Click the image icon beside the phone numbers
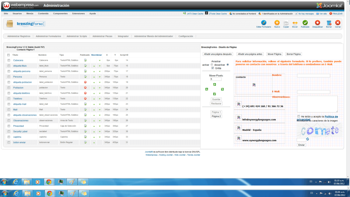 click(x=239, y=104)
